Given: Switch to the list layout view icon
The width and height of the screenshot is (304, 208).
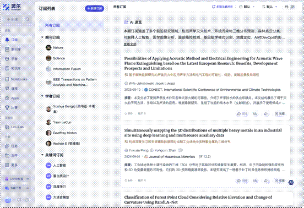Looking at the screenshot, I should coord(286,7).
